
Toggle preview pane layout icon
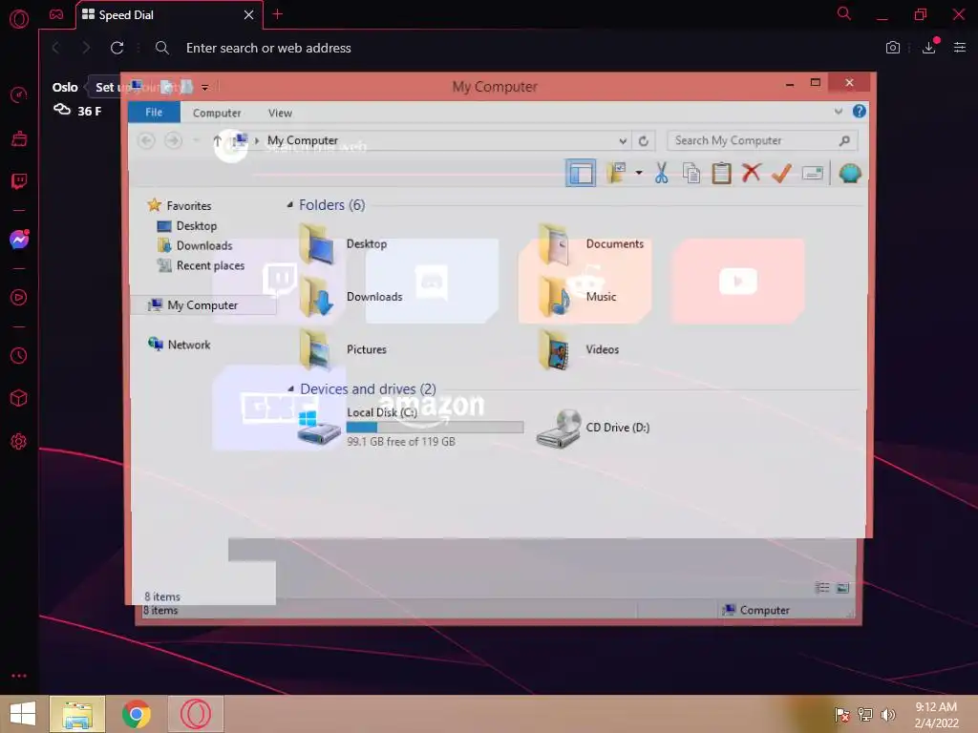pos(581,173)
